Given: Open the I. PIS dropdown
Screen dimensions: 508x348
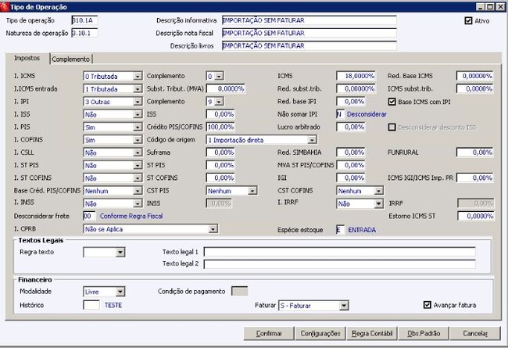Looking at the screenshot, I should pos(138,127).
